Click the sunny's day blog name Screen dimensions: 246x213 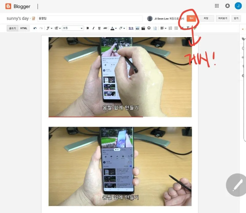pos(18,18)
